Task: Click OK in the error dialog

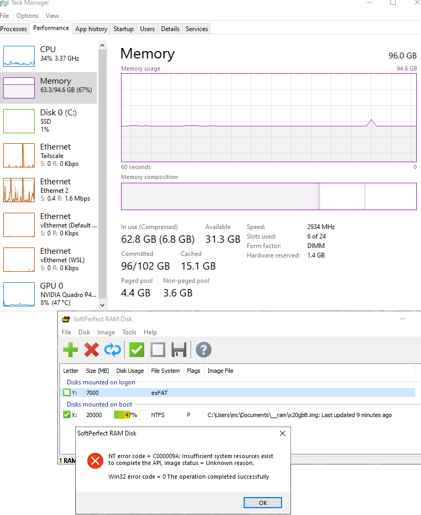Action: point(263,502)
